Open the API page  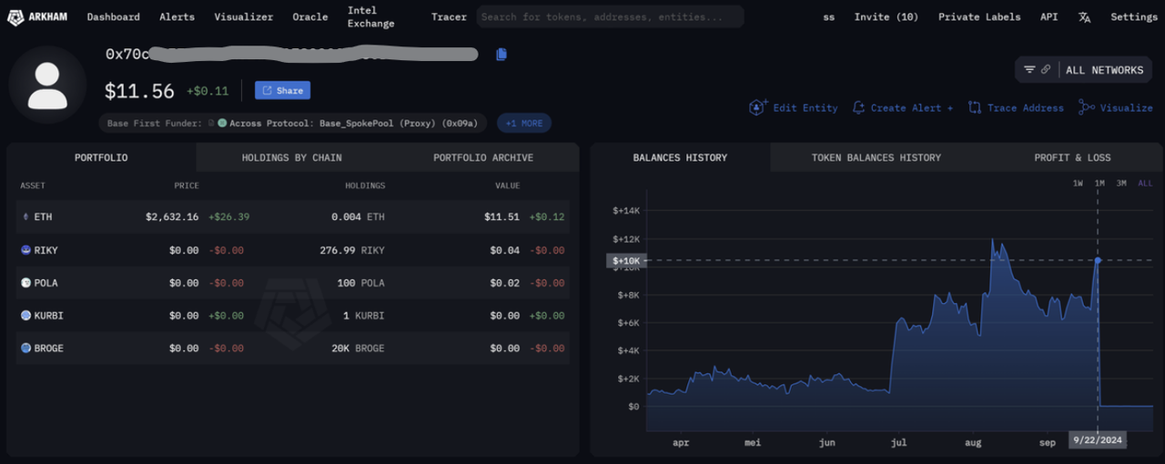point(1048,17)
